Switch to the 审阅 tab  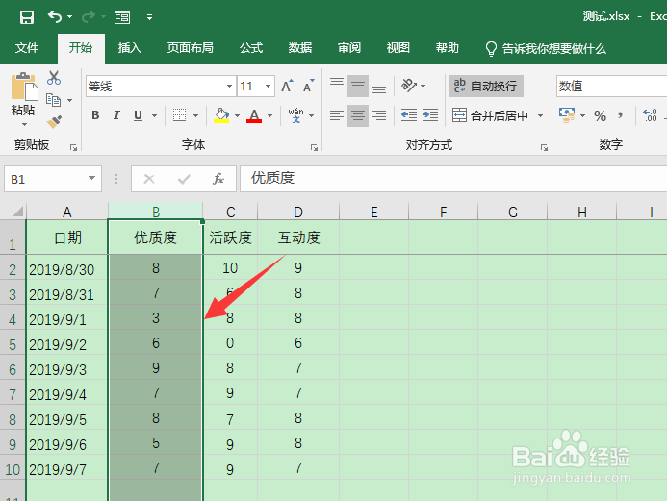(x=349, y=47)
